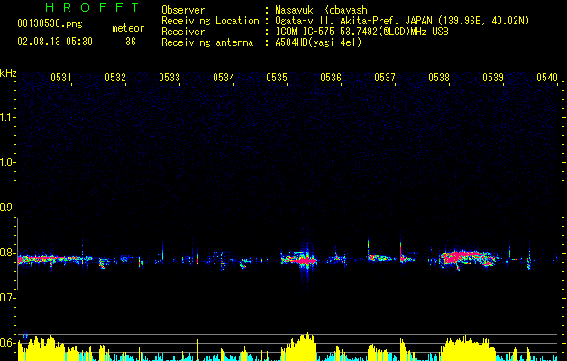Screen dimensions: 567x361
Task: Click the observer name Masayuki Kobayashi
Action: pyautogui.click(x=324, y=10)
